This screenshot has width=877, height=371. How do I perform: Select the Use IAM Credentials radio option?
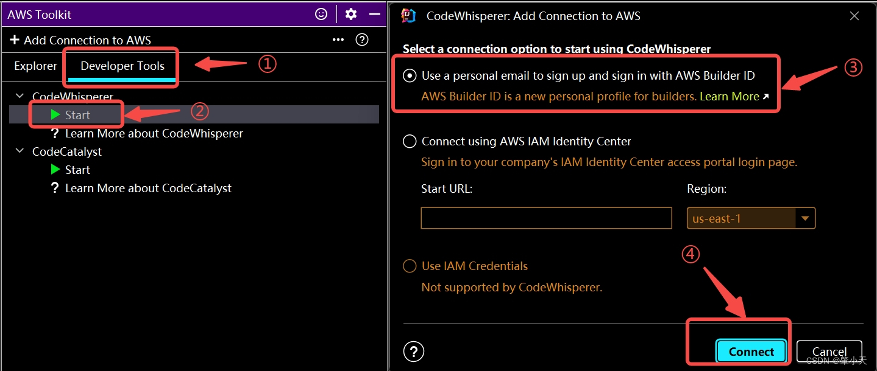tap(410, 266)
